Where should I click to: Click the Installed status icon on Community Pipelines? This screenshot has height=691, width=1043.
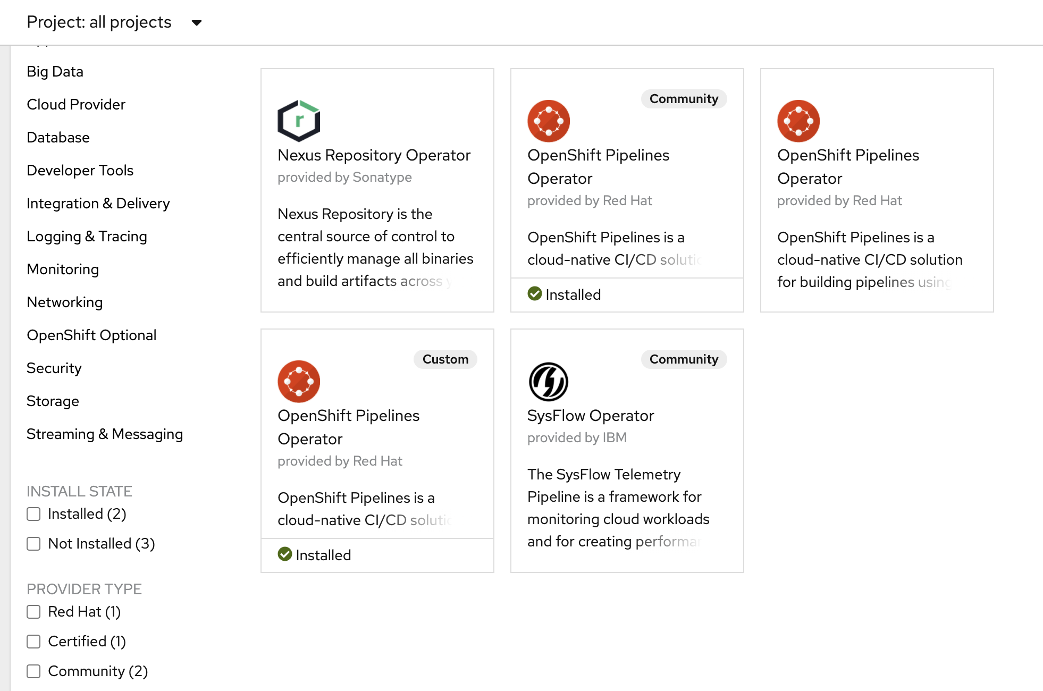[534, 294]
